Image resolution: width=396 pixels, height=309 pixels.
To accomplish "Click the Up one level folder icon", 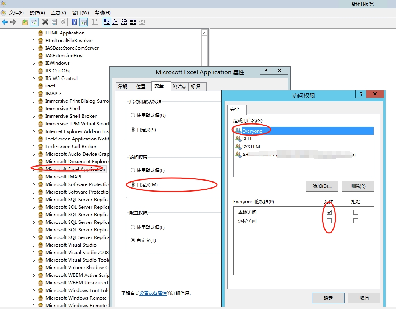I will point(25,22).
